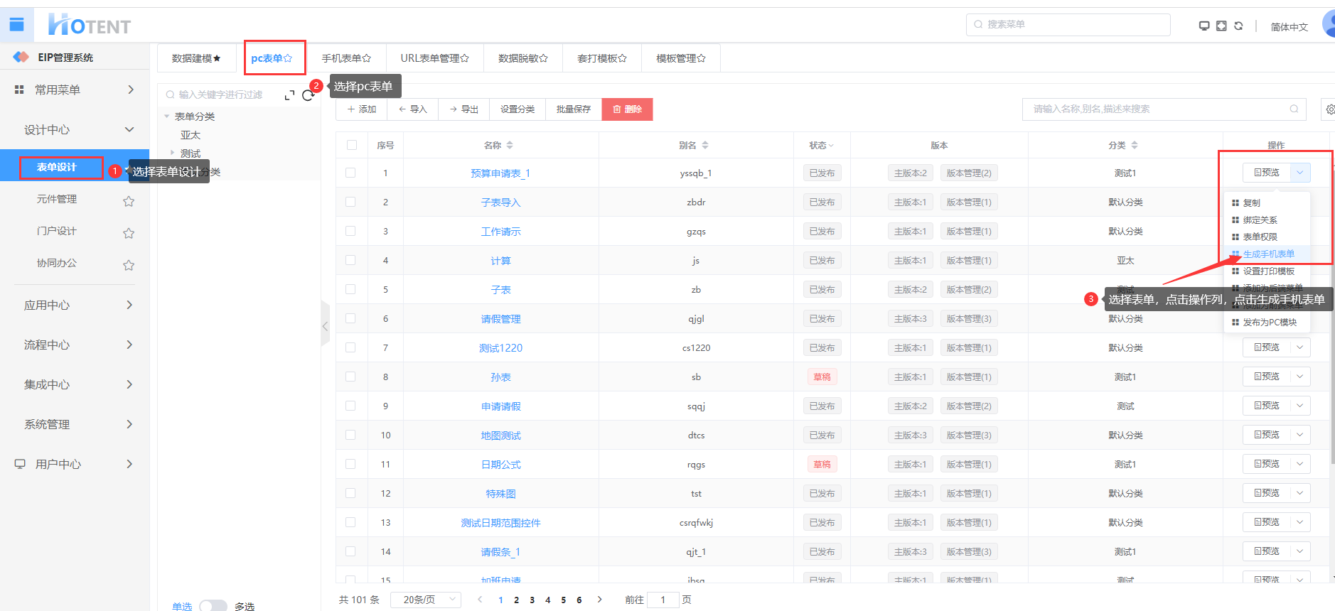Choose 生成手机表单 from the dropdown menu
This screenshot has height=611, width=1335.
coord(1268,254)
